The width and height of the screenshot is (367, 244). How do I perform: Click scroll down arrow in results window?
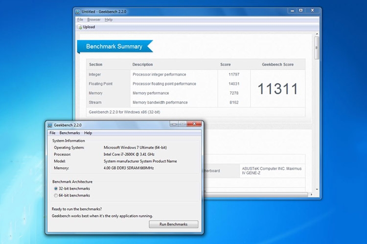tap(317, 189)
